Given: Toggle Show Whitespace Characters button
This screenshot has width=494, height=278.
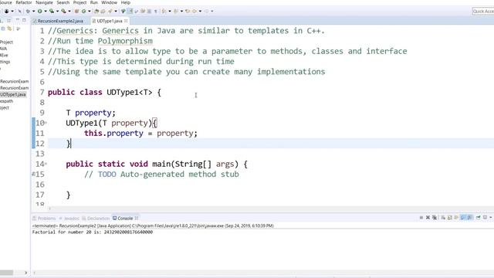Looking at the screenshot, I should [155, 11].
